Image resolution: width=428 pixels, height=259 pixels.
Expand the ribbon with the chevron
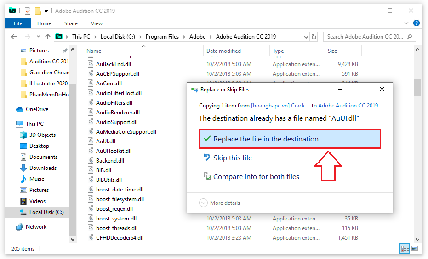(406, 23)
